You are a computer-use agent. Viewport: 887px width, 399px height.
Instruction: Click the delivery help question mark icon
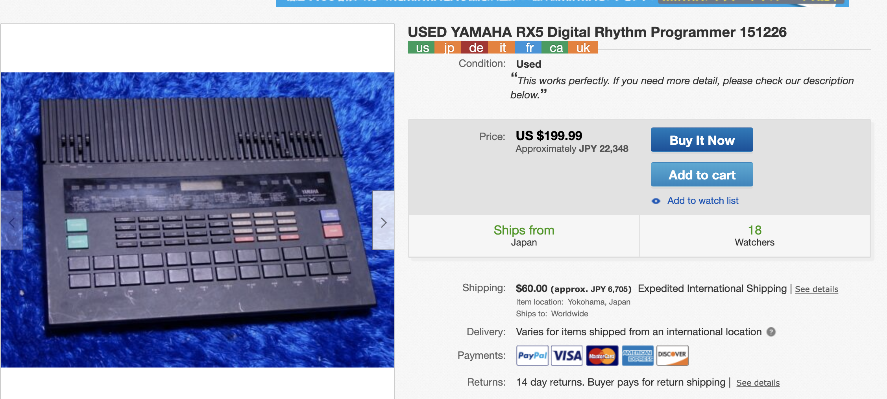(x=771, y=332)
